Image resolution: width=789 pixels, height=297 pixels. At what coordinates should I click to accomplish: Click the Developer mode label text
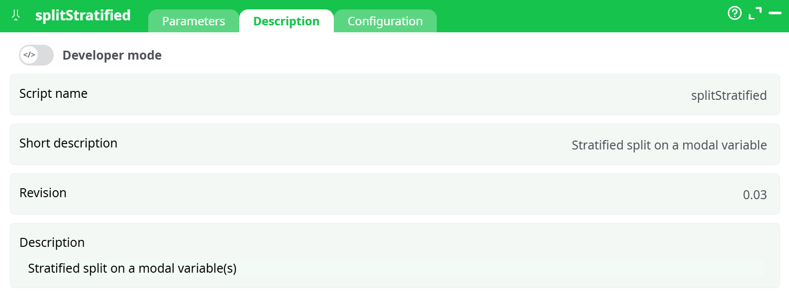pyautogui.click(x=112, y=55)
